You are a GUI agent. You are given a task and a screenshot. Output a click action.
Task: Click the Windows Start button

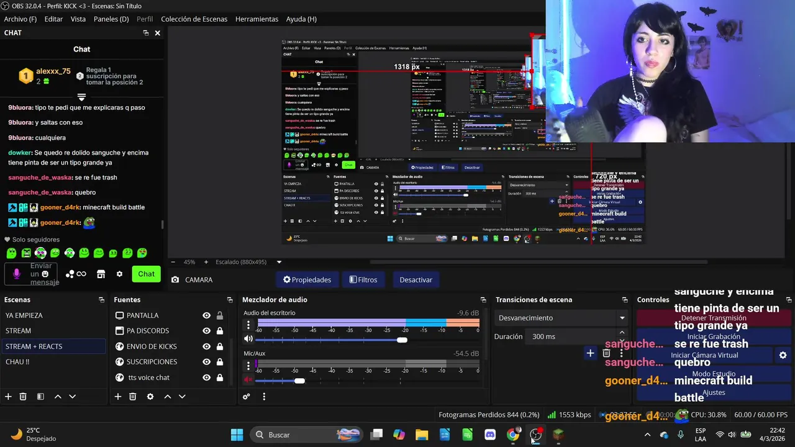[x=237, y=435]
